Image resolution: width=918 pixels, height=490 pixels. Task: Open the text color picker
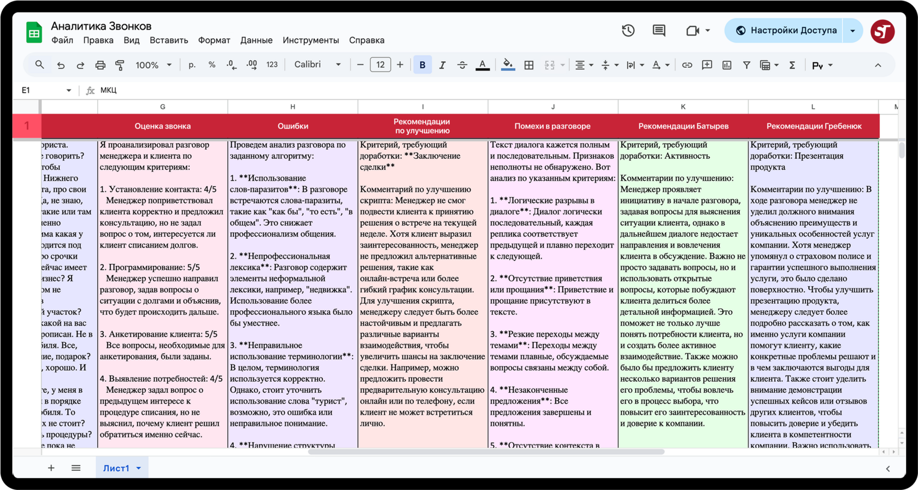click(x=482, y=65)
